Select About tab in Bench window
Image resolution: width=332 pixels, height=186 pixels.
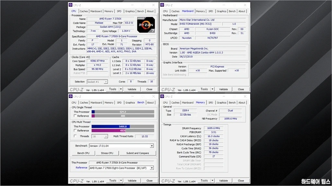(x=150, y=103)
